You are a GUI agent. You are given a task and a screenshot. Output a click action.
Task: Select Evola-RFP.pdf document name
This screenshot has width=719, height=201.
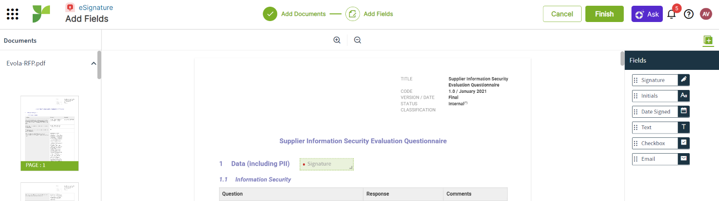click(x=26, y=63)
